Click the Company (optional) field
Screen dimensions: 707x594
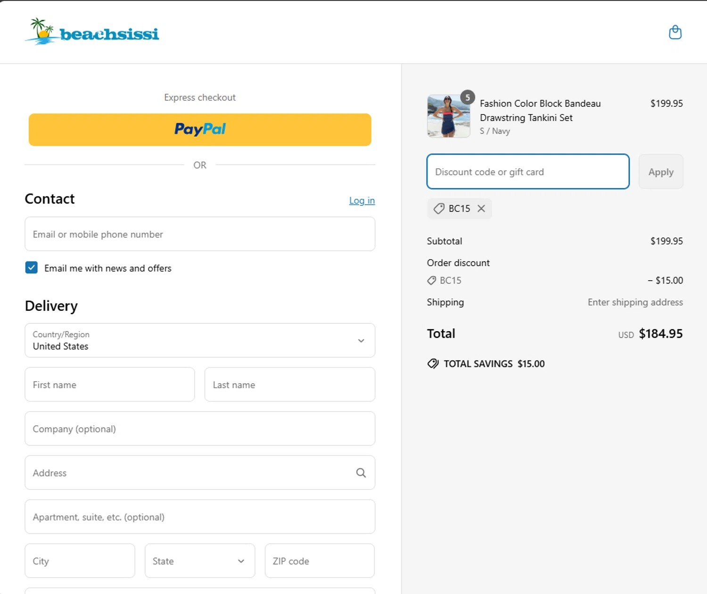(200, 429)
